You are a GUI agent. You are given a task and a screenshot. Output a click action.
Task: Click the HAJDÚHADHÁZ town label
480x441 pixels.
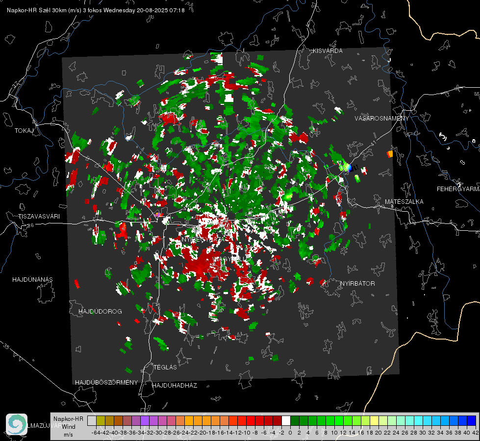pyautogui.click(x=175, y=386)
